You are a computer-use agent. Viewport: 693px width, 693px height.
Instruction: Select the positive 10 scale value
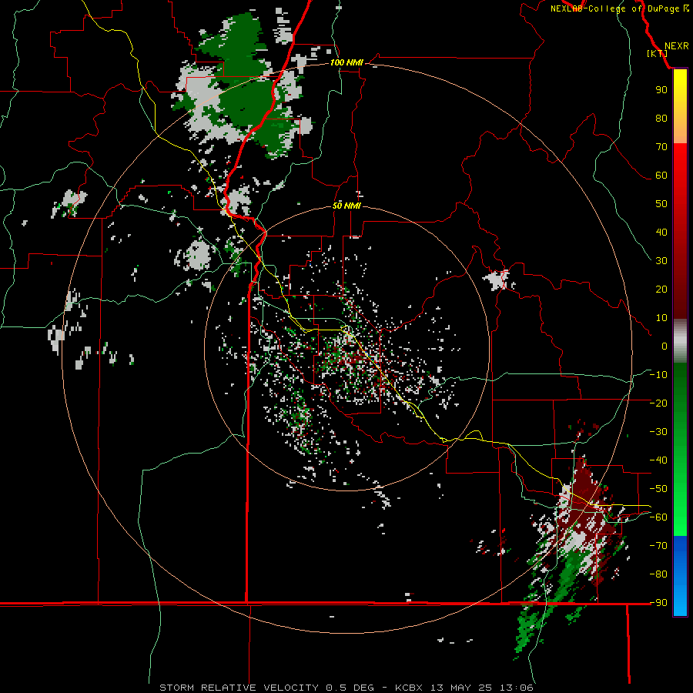coord(661,318)
